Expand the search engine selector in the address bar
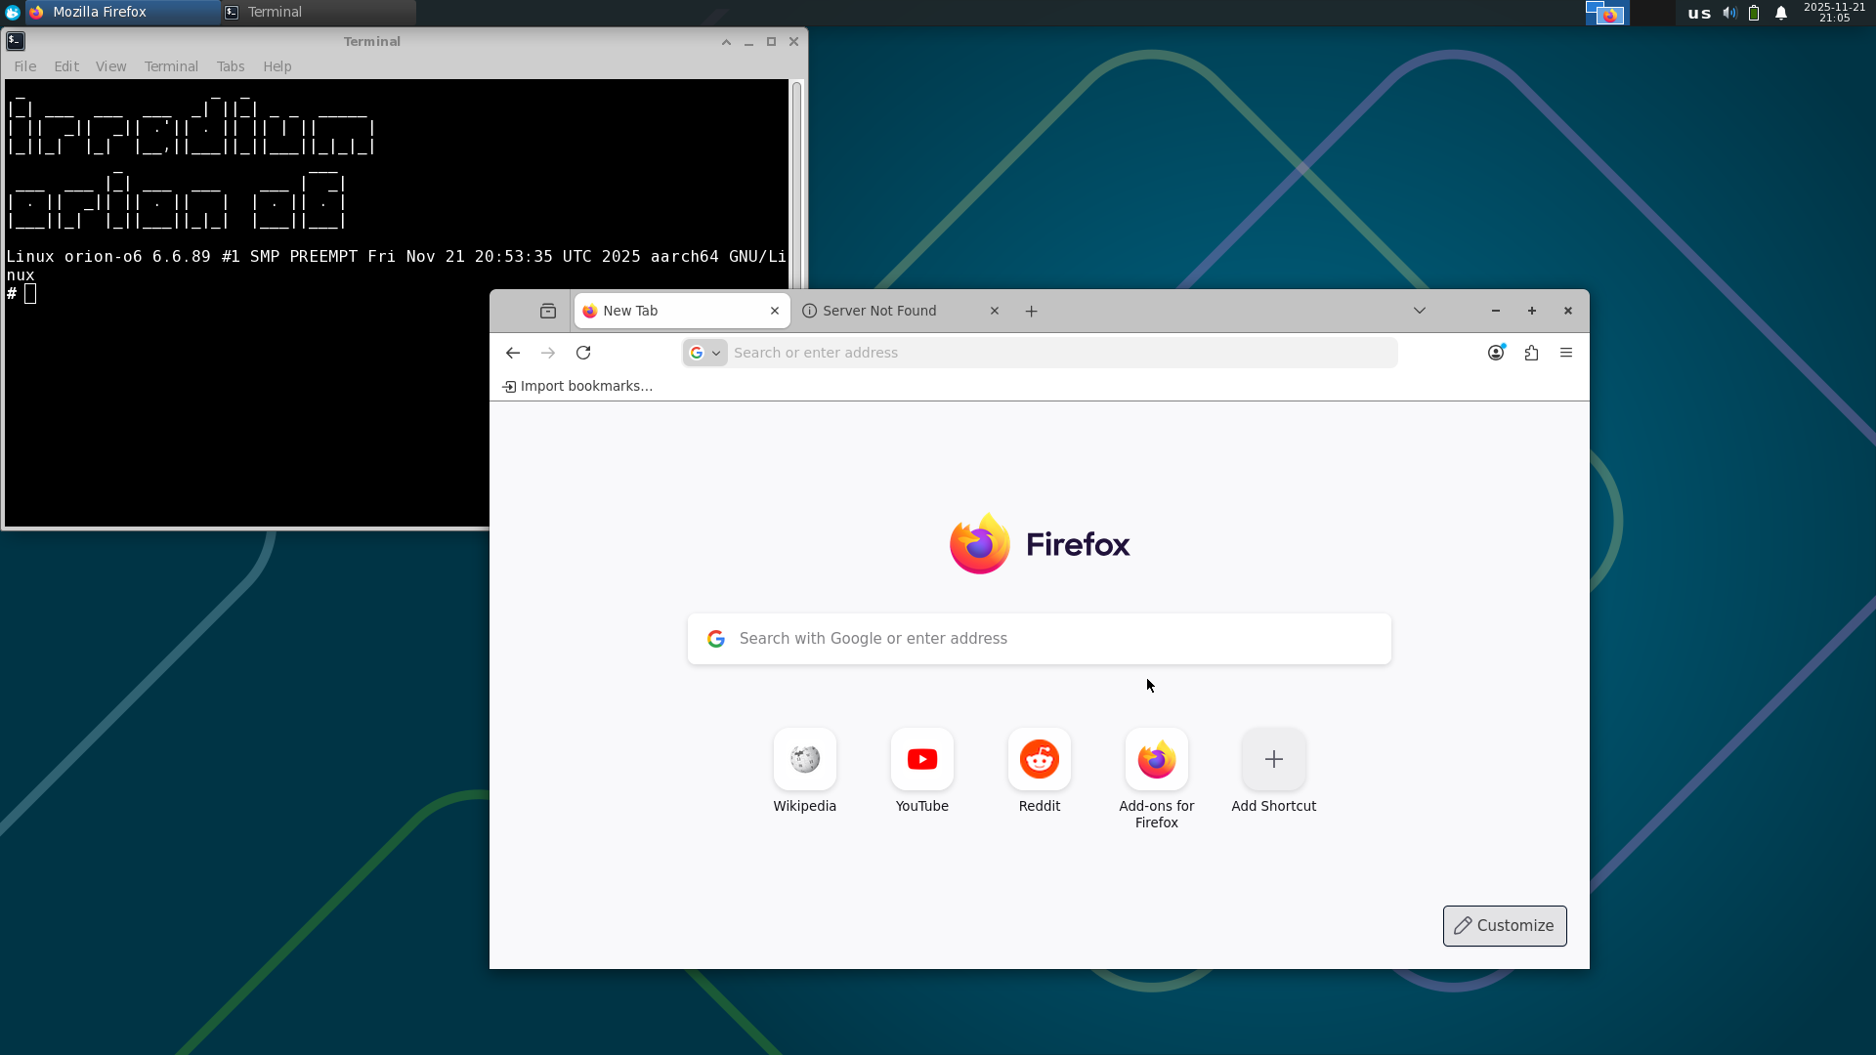Viewport: 1876px width, 1055px height. point(705,353)
